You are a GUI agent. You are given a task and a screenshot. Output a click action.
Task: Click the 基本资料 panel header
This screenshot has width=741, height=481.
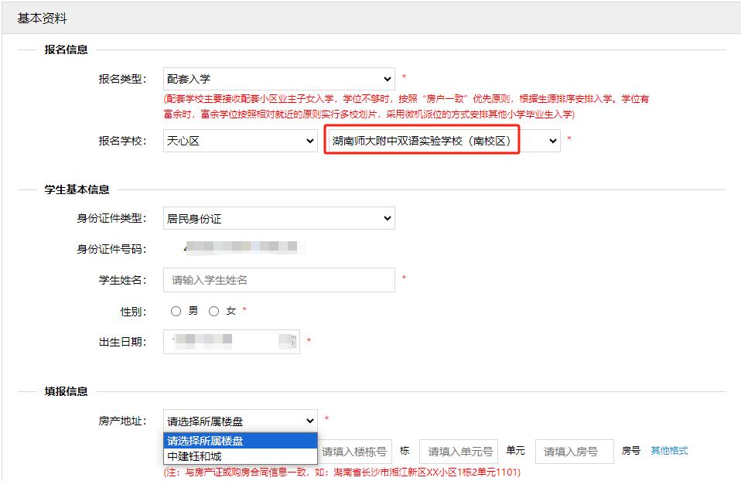coord(42,18)
